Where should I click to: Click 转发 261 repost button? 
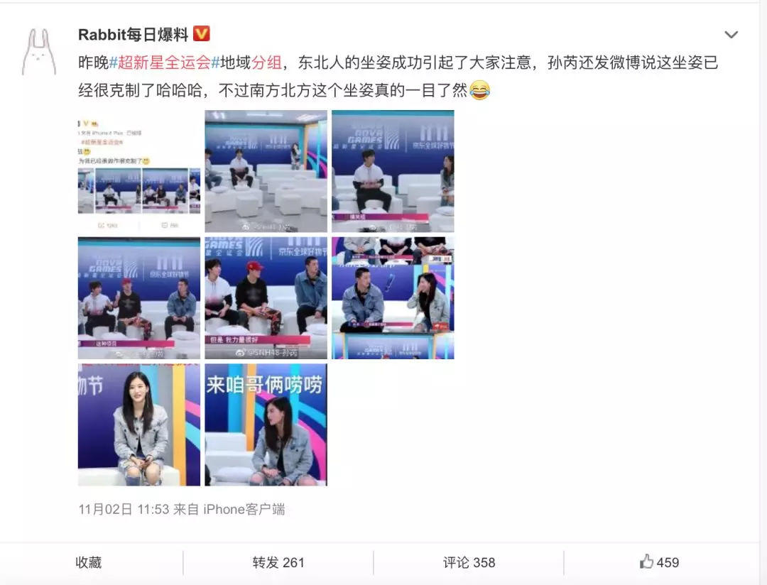278,562
